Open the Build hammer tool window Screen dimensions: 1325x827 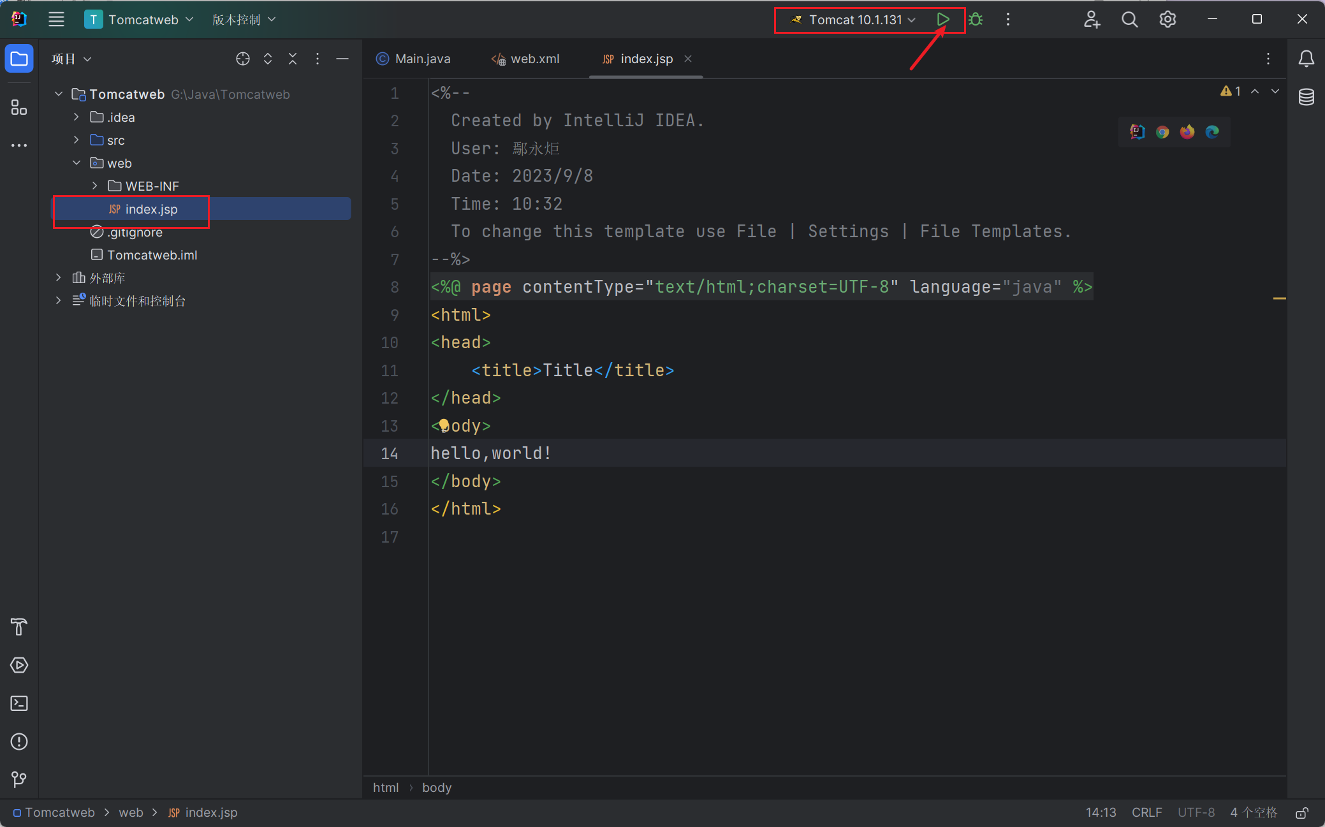[19, 627]
